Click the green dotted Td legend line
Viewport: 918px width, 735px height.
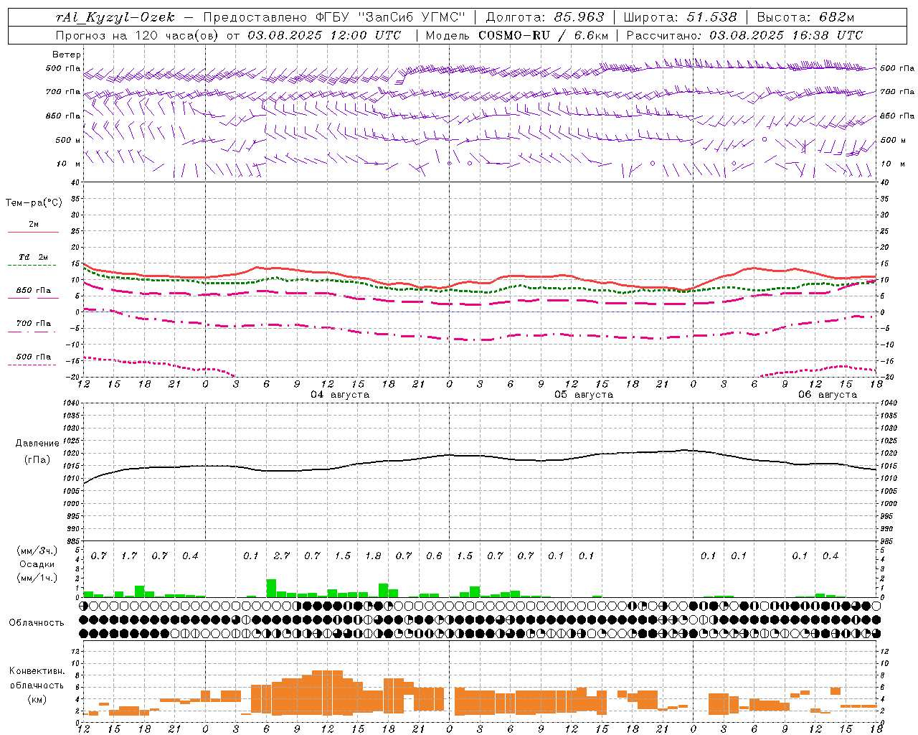tap(33, 266)
